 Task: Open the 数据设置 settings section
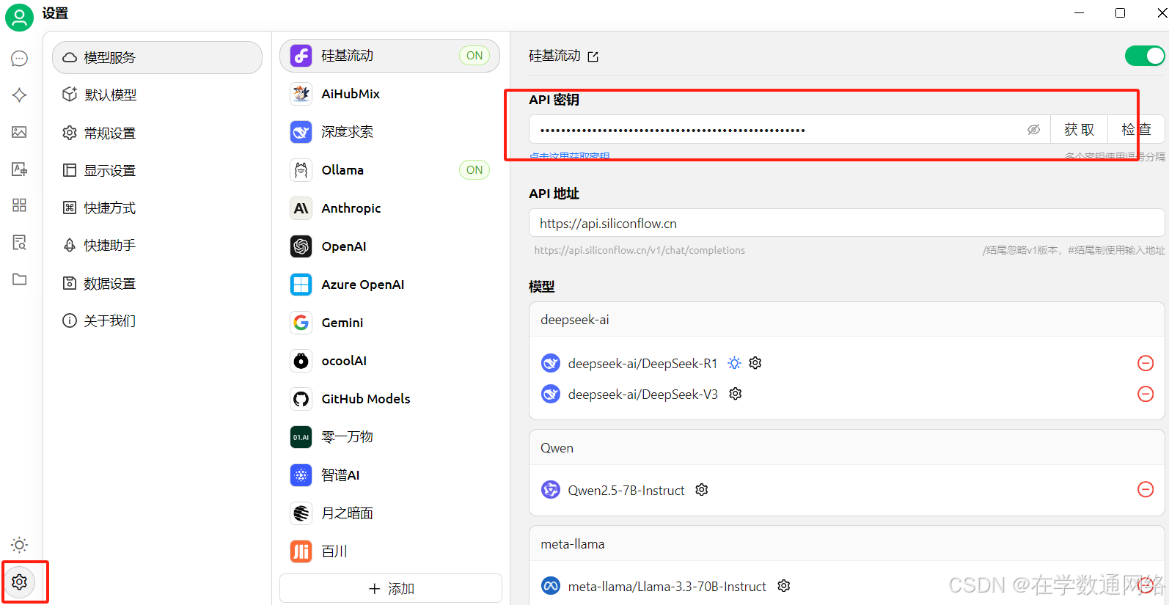click(157, 283)
